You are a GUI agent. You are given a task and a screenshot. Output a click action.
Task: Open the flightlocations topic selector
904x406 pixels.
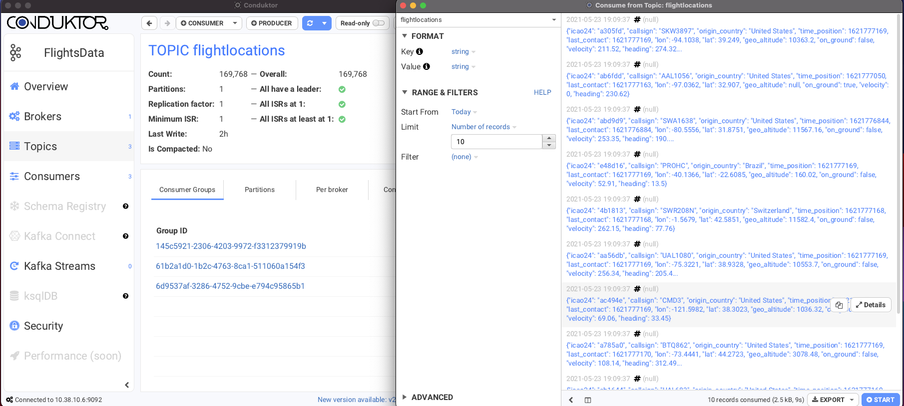pos(478,20)
